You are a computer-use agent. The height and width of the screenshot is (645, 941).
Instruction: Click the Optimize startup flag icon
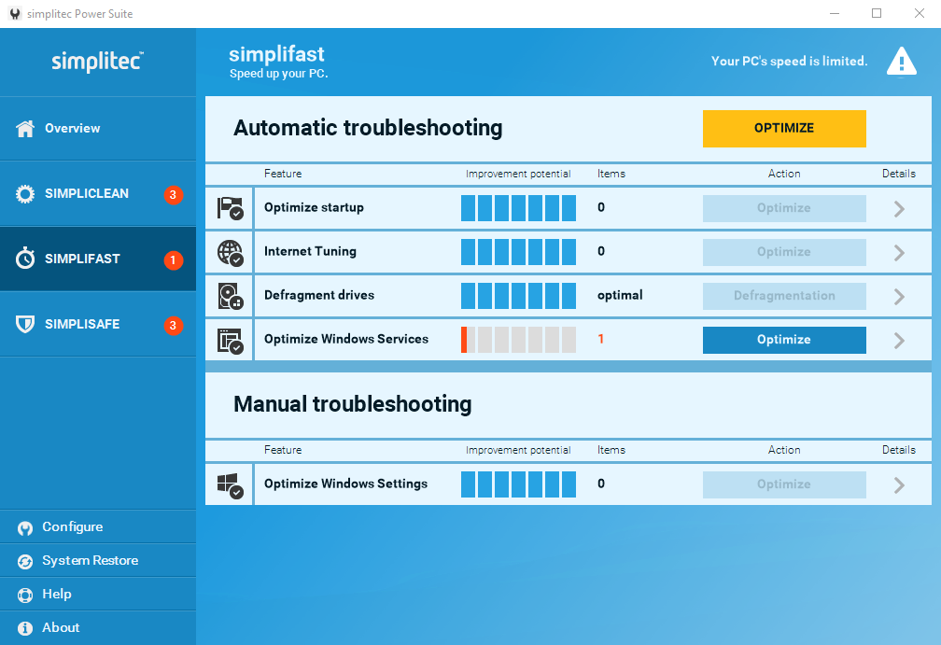(230, 208)
